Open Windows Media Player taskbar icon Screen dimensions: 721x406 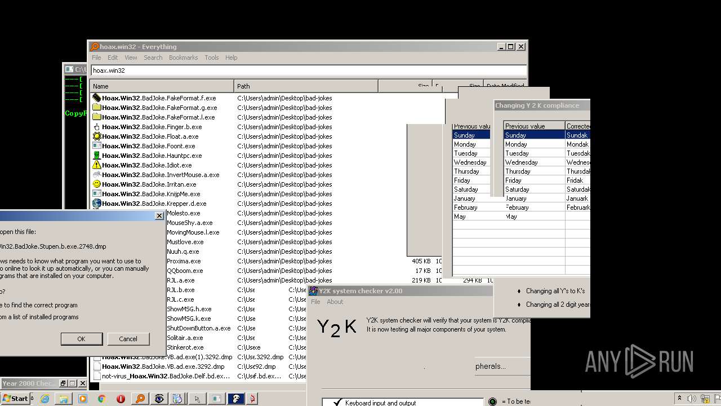(83, 399)
